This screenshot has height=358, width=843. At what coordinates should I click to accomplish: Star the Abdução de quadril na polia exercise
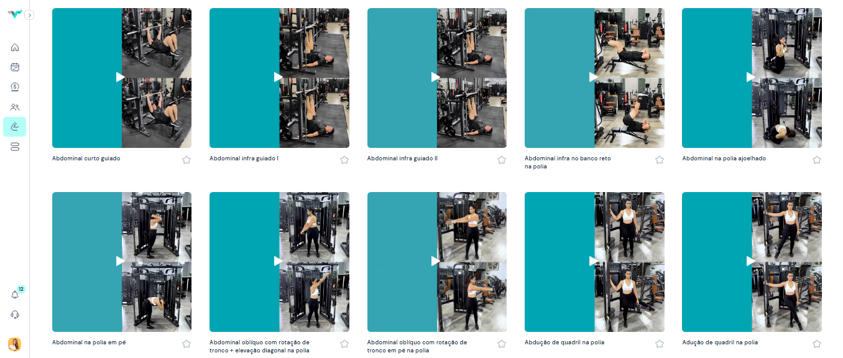point(660,344)
